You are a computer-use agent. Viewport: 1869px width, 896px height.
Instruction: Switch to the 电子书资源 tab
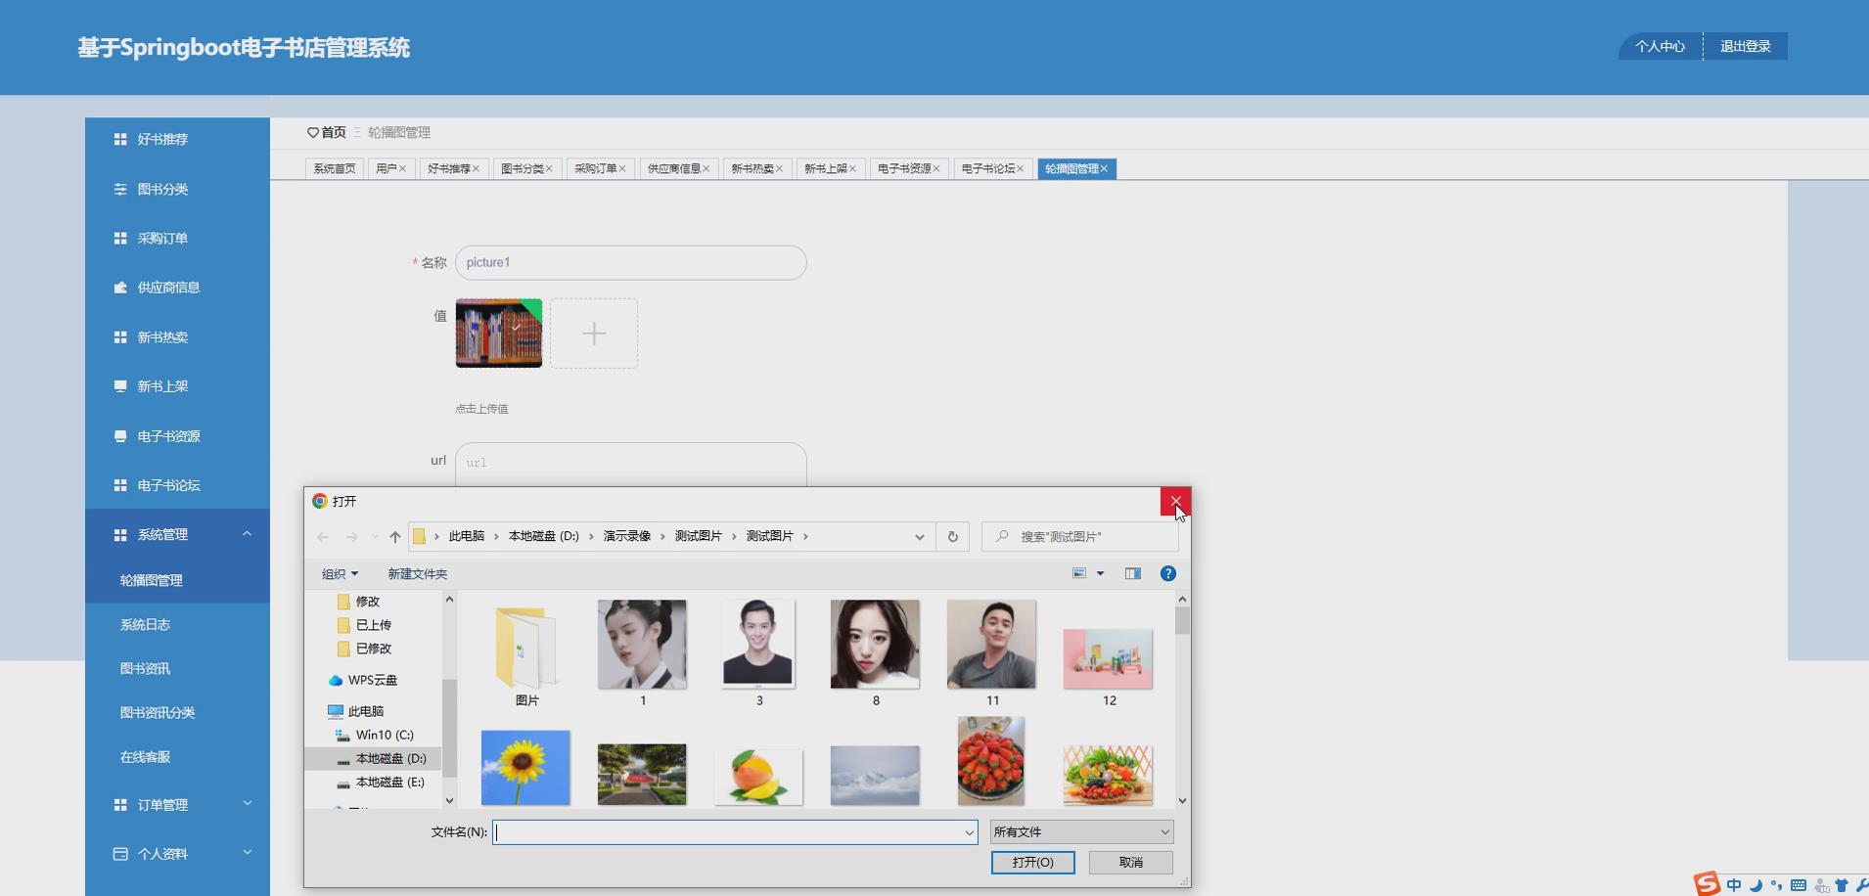point(904,169)
